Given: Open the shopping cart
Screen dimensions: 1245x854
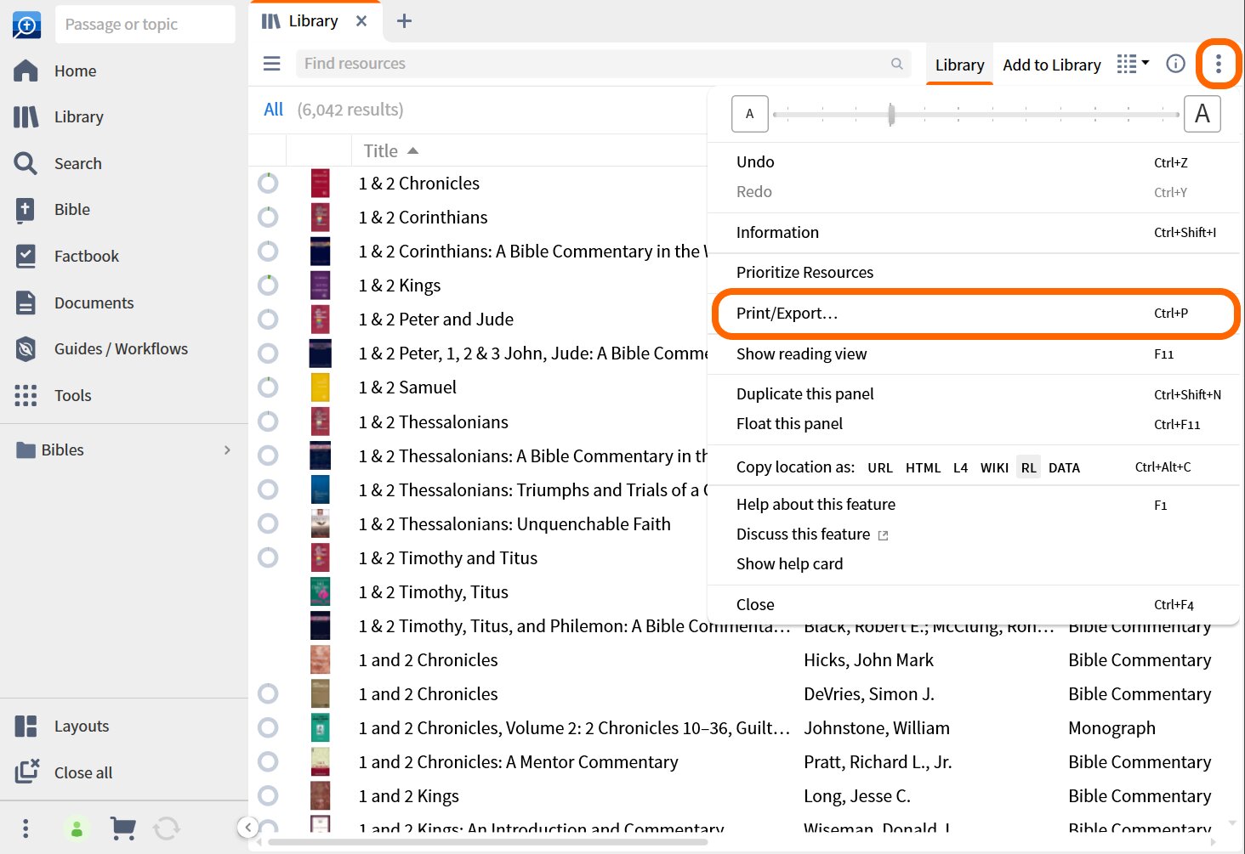Looking at the screenshot, I should (122, 828).
